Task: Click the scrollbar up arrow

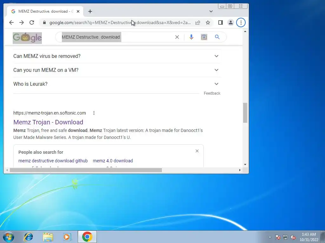Action: pos(245,32)
